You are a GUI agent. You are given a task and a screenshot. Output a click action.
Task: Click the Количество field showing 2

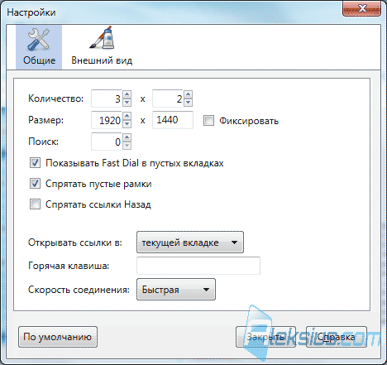click(x=168, y=98)
